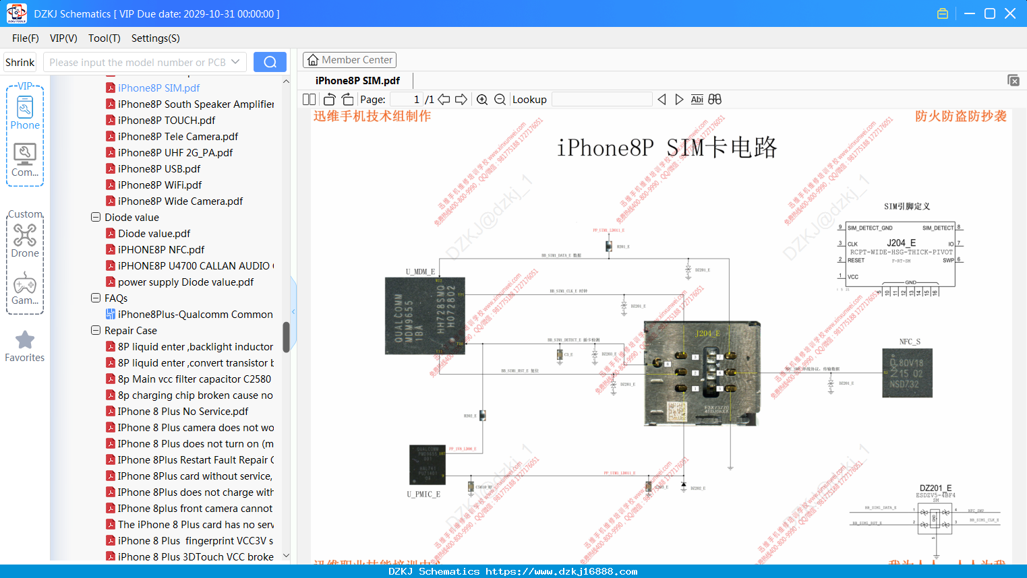Viewport: 1027px width, 578px height.
Task: Go to the next page arrow
Action: (461, 100)
